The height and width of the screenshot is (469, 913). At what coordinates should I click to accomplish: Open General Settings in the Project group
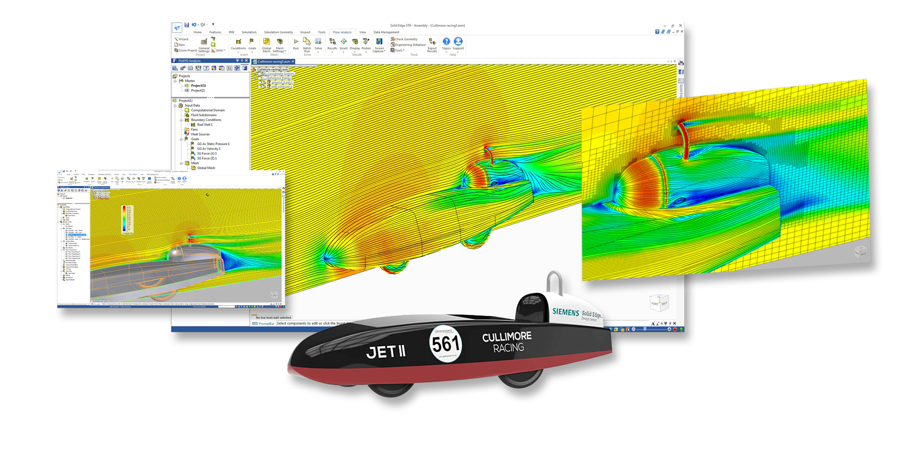204,46
